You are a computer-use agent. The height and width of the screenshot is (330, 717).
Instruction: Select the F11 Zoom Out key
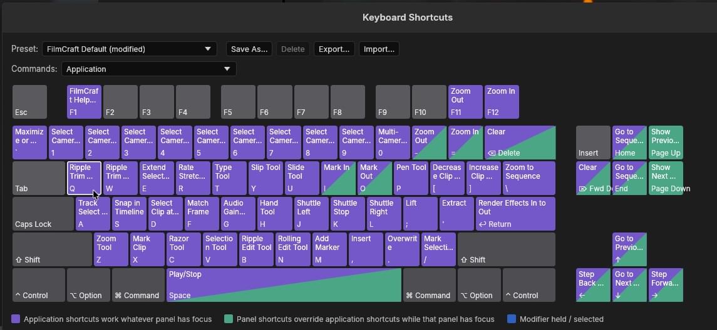(x=465, y=102)
